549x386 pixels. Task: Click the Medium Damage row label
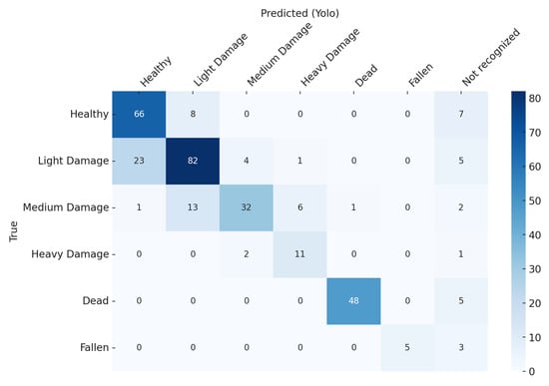66,207
